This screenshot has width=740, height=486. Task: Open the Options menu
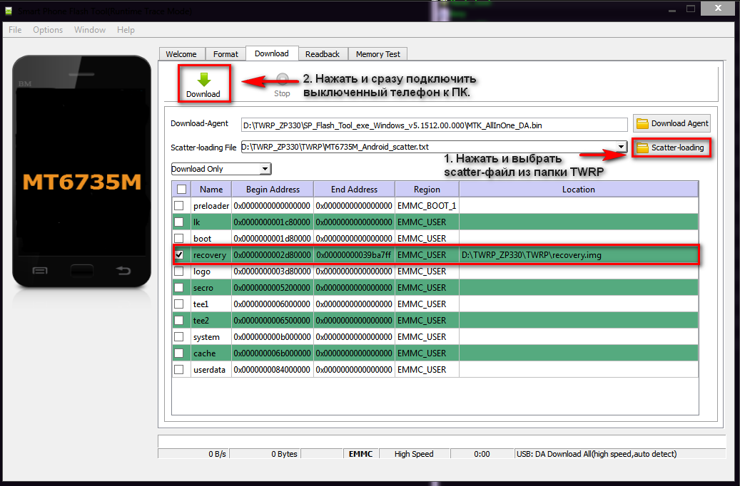[48, 30]
